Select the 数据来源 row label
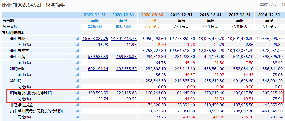 pyautogui.click(x=10, y=27)
